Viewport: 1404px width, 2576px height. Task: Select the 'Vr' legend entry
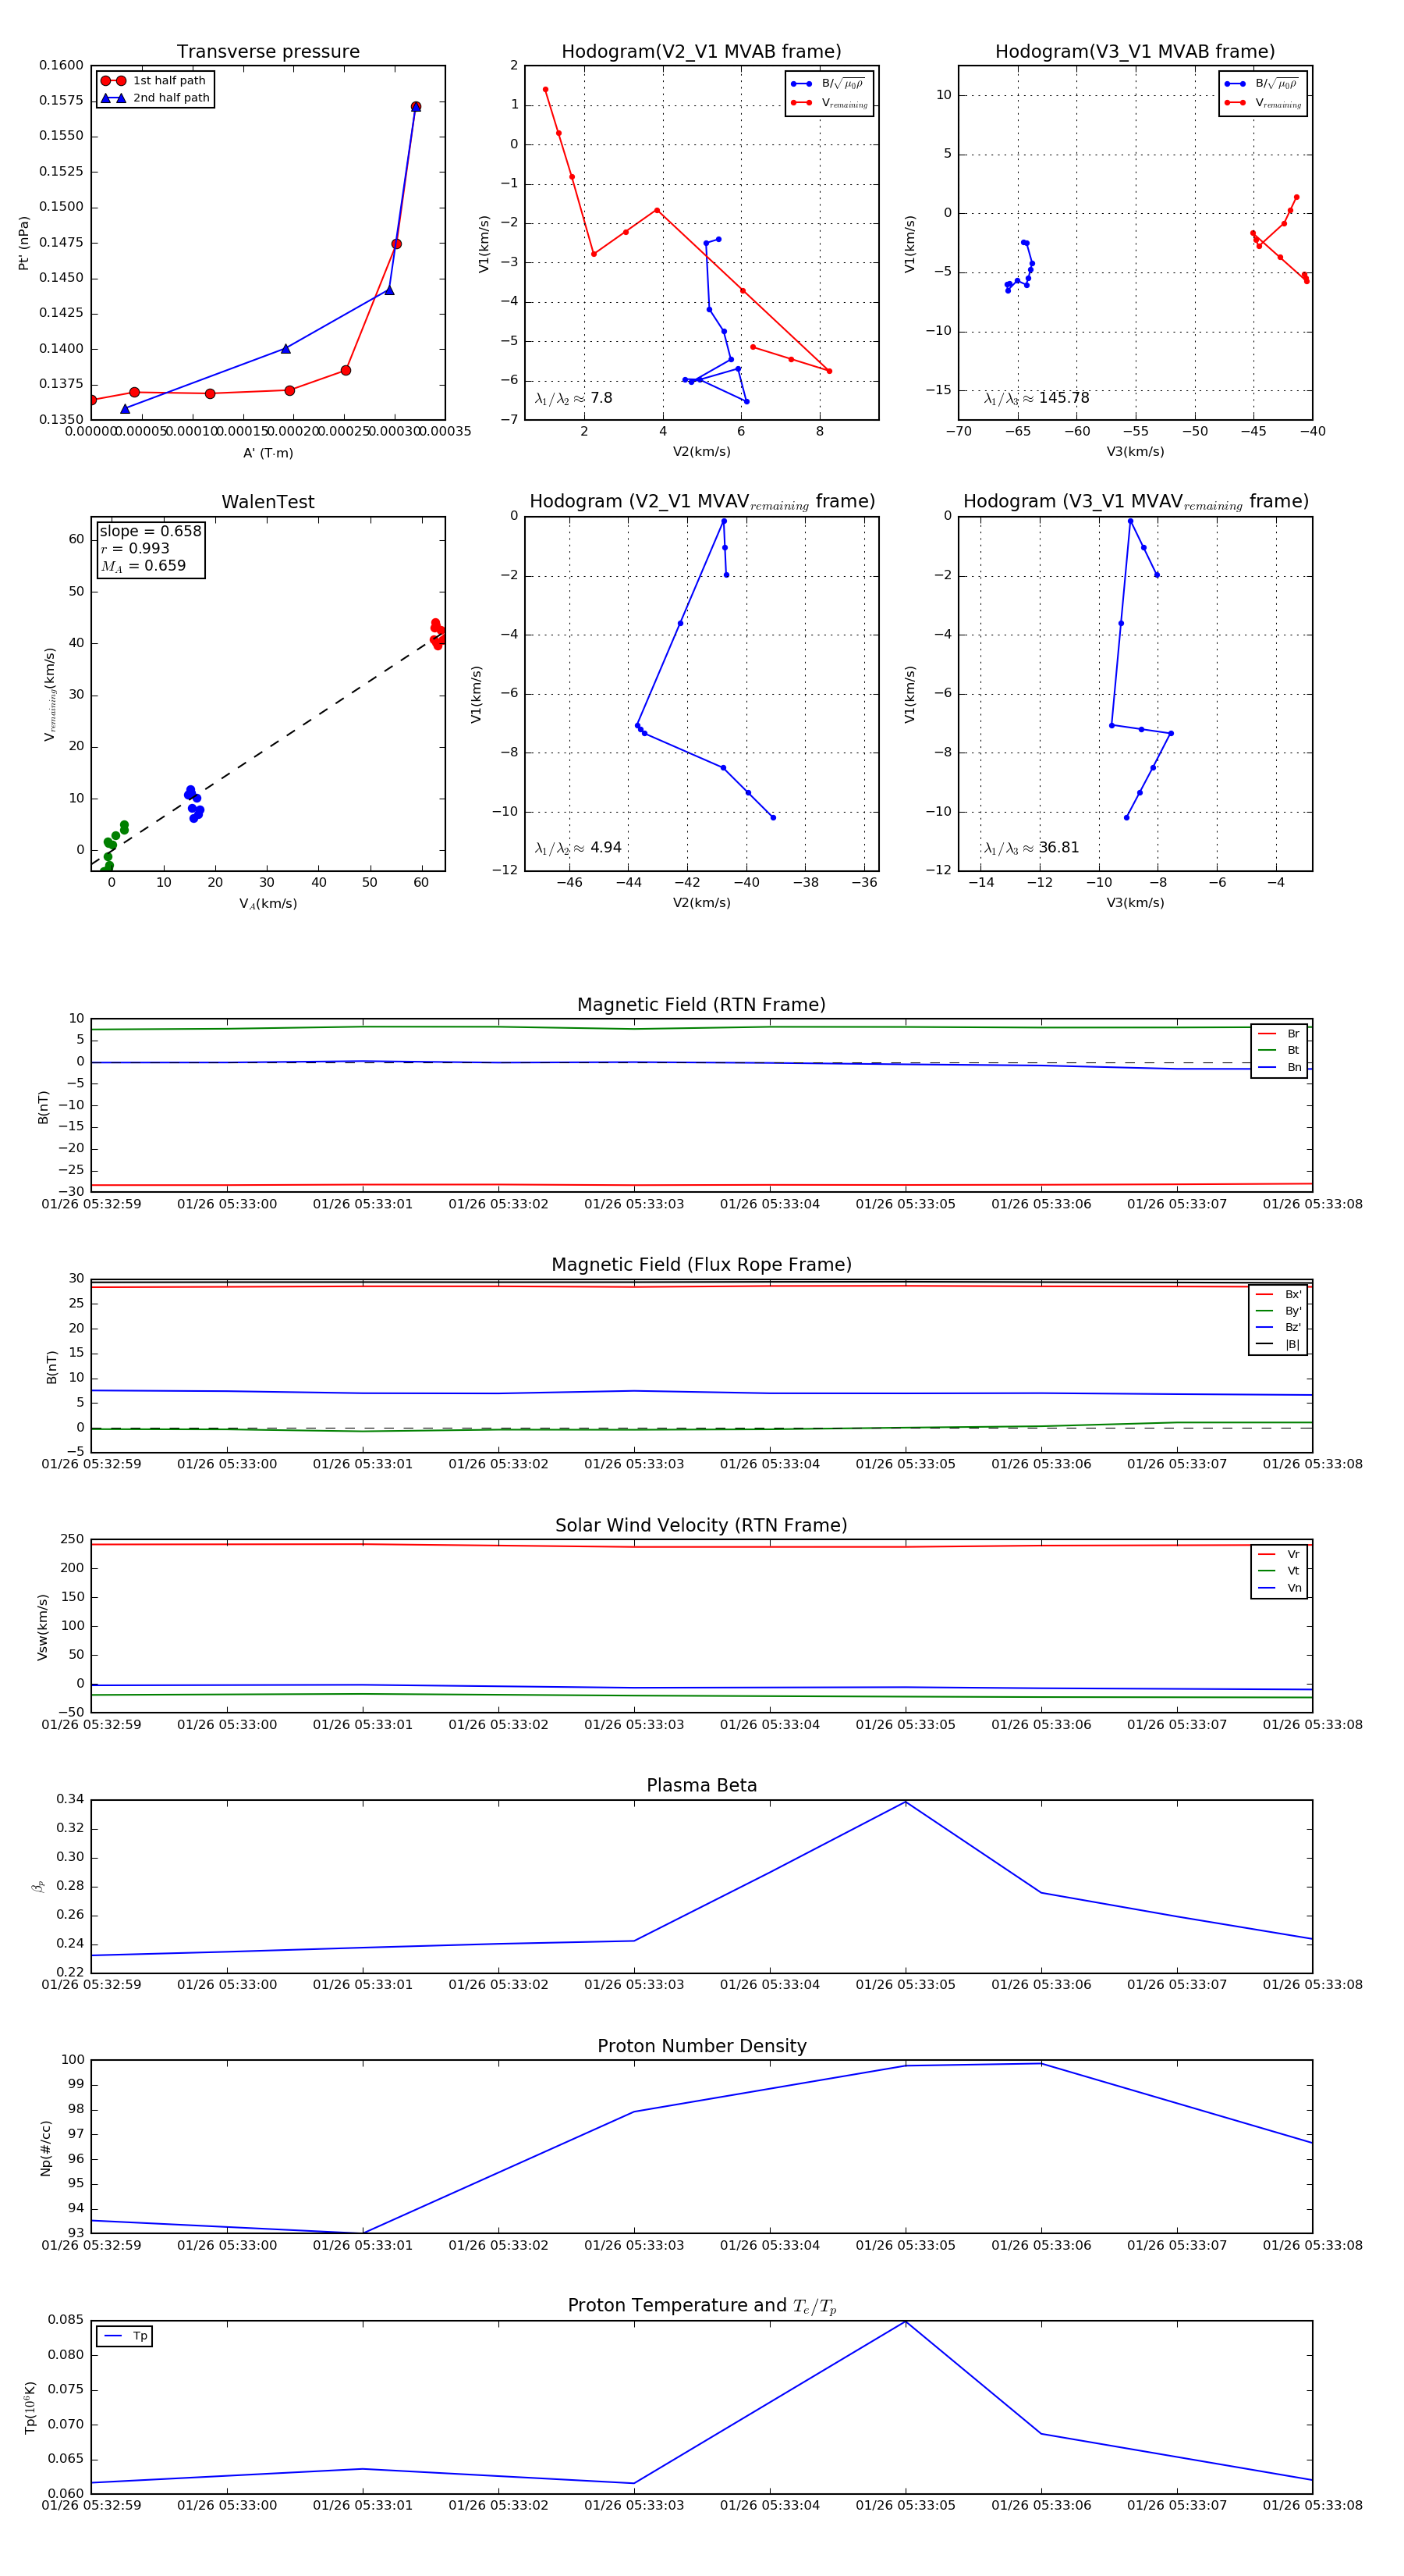point(1279,1554)
